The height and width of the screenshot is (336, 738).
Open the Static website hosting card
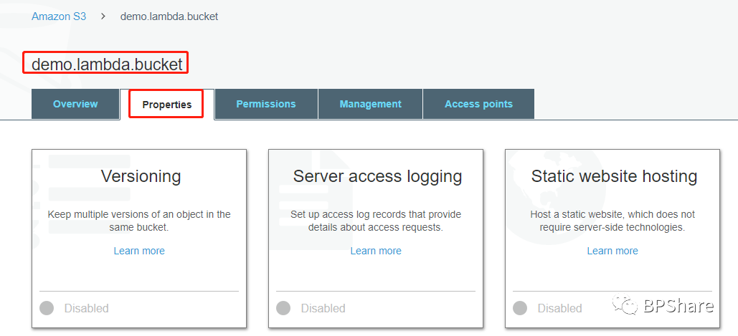(612, 239)
